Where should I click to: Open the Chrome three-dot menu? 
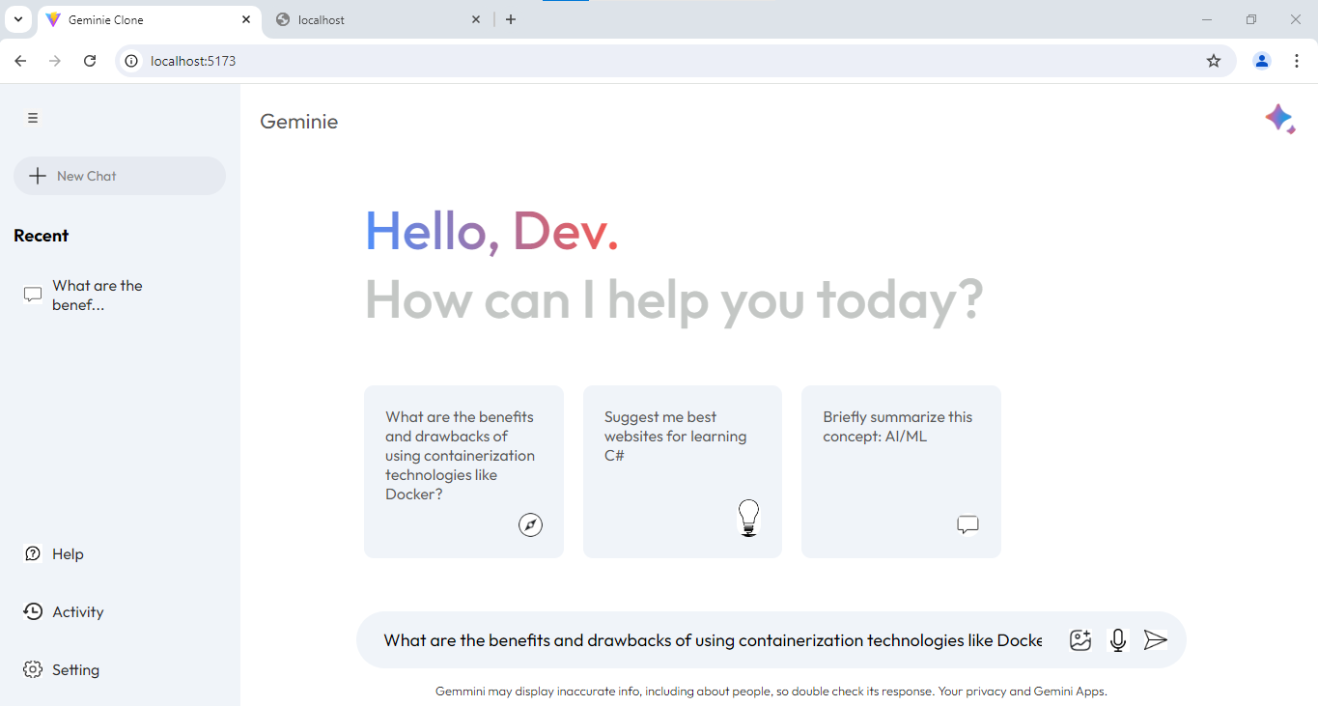click(1297, 60)
